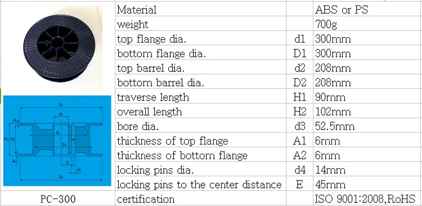Select the ABS or PS value cell
This screenshot has height=206, width=422.
point(367,10)
